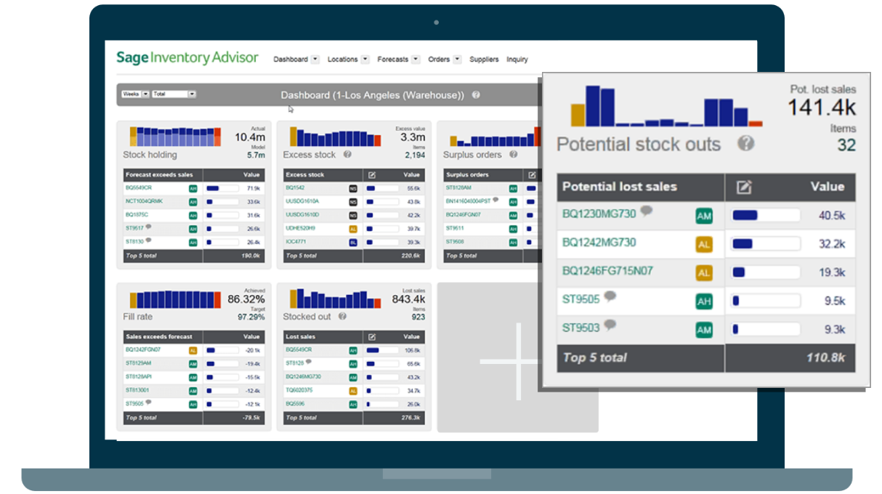Click the AL badge on the BQ1242MG730 row
The width and height of the screenshot is (882, 494).
click(704, 244)
